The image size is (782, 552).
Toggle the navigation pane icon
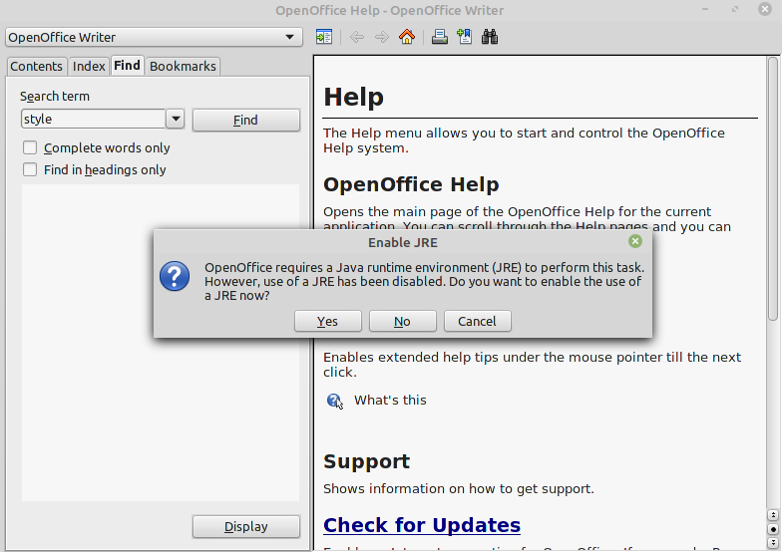click(323, 37)
